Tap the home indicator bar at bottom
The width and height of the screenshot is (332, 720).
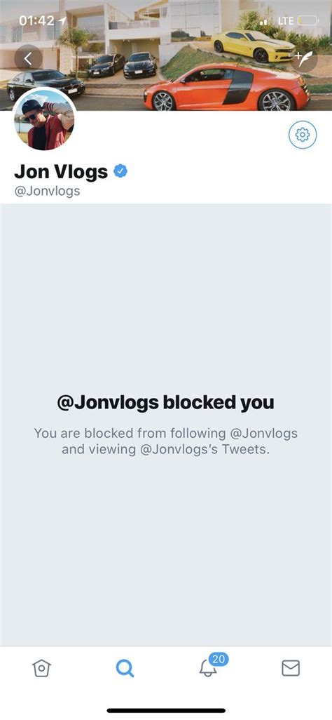coord(166,710)
